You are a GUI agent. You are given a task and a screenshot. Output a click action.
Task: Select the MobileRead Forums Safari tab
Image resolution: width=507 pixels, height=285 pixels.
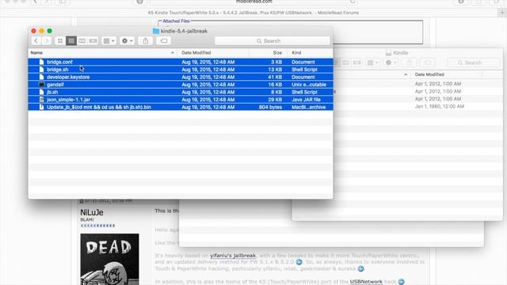pyautogui.click(x=253, y=13)
